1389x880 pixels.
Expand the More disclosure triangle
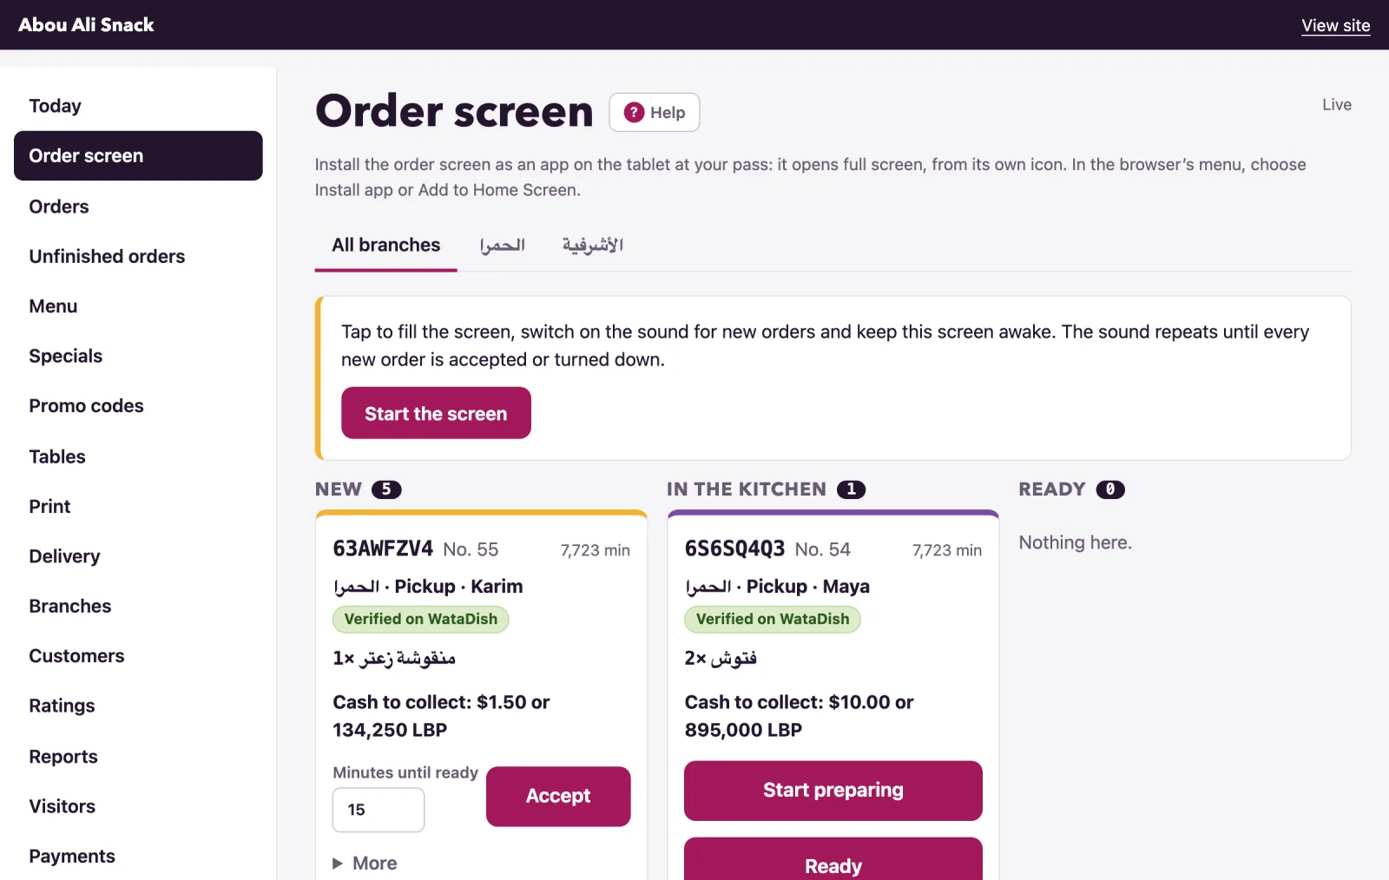338,864
